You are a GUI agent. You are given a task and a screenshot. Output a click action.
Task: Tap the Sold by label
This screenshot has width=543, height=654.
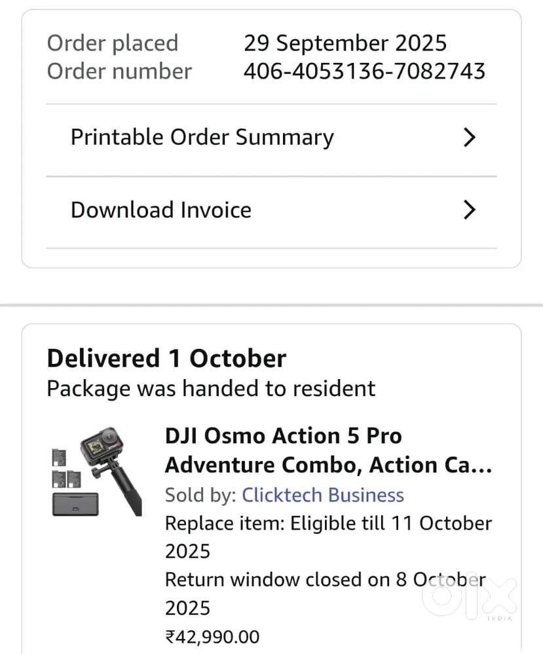click(x=200, y=495)
